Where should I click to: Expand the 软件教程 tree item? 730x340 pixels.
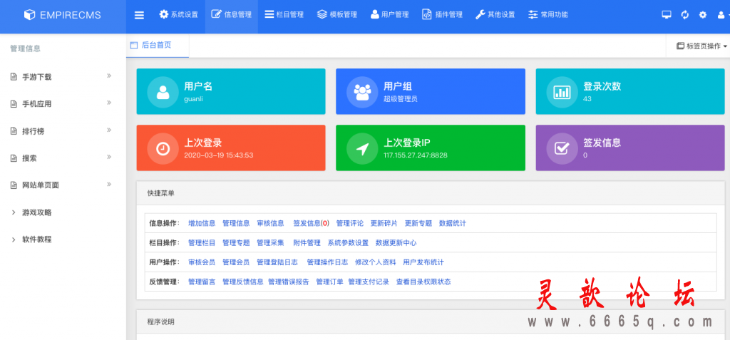pyautogui.click(x=31, y=239)
